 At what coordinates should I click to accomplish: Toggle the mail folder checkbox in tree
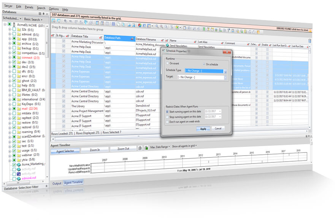(x=14, y=108)
